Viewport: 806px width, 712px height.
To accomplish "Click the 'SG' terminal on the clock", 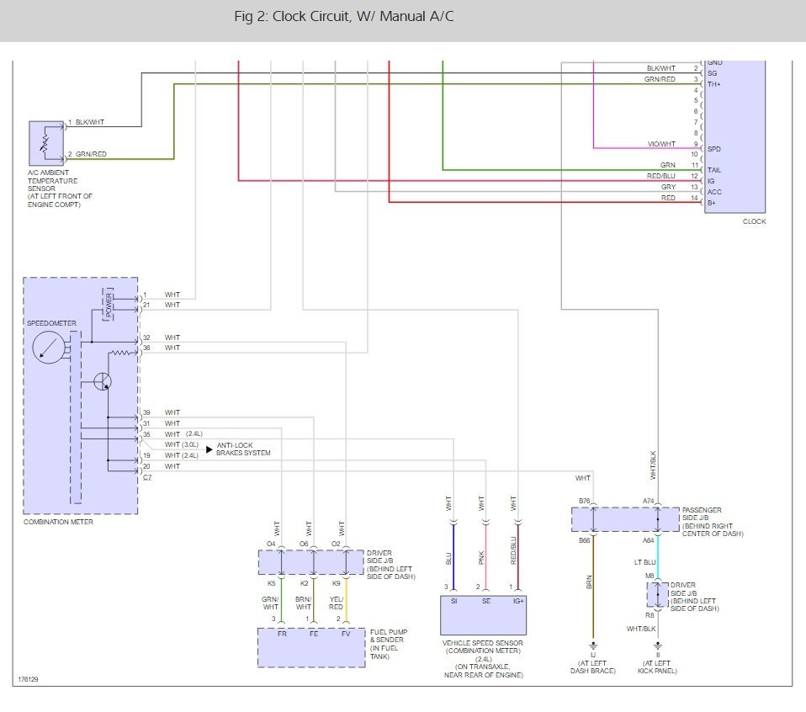I will pos(712,73).
